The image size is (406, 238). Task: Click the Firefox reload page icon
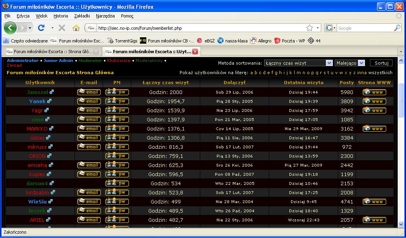coord(41,28)
